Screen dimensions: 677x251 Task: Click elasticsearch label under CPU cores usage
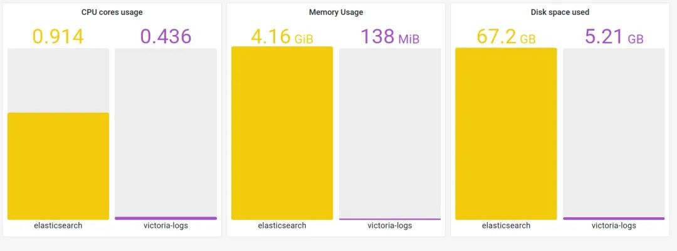point(58,226)
